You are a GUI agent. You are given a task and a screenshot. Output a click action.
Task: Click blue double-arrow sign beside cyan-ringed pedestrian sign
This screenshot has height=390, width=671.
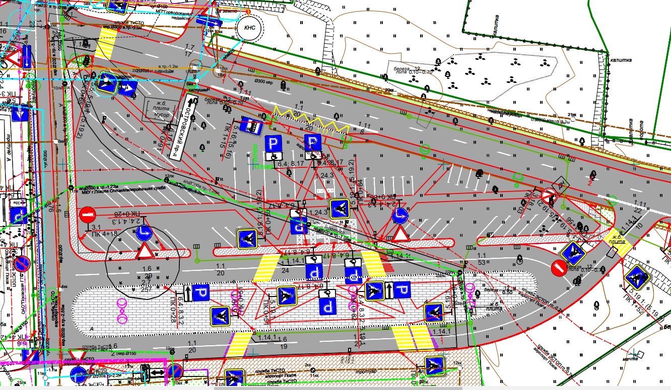tap(127, 88)
